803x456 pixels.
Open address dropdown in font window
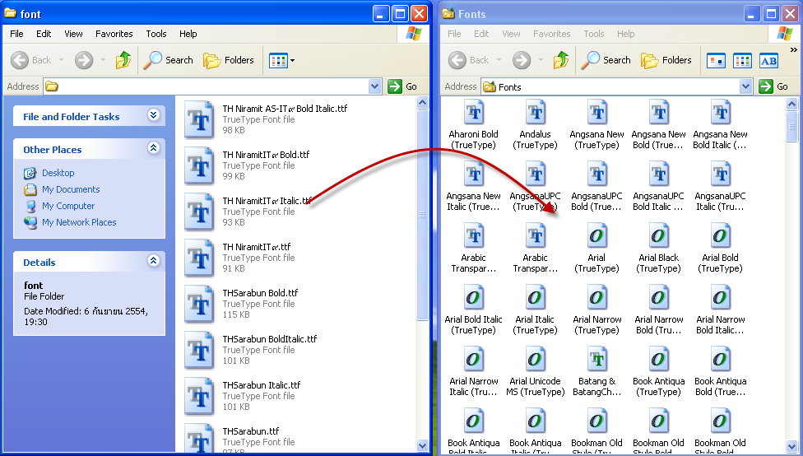[375, 86]
